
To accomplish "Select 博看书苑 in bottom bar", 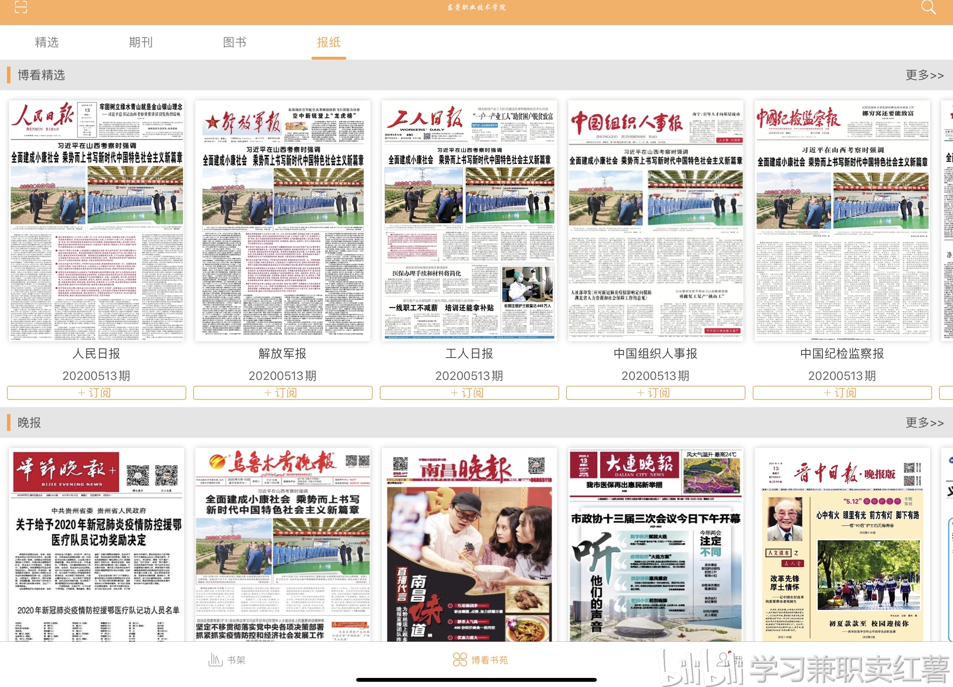I will (480, 660).
